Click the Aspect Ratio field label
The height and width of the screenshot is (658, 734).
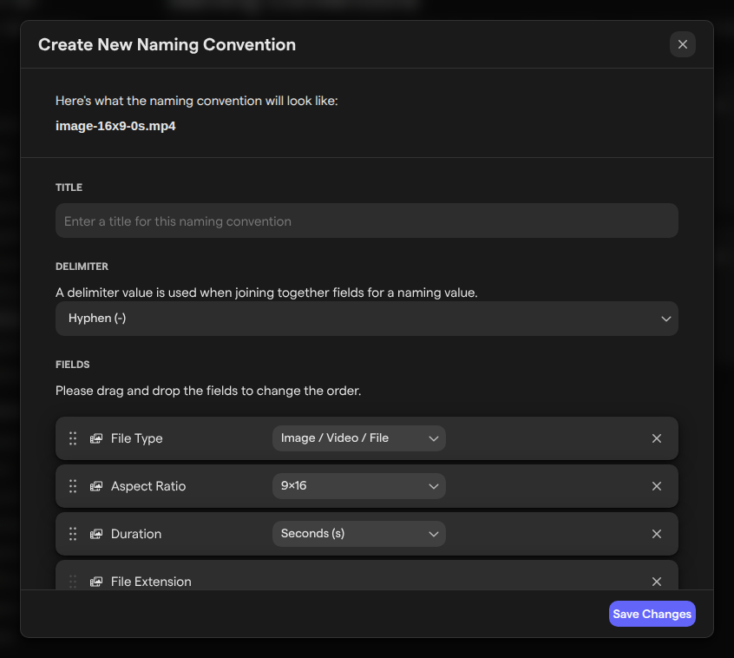[x=148, y=486]
